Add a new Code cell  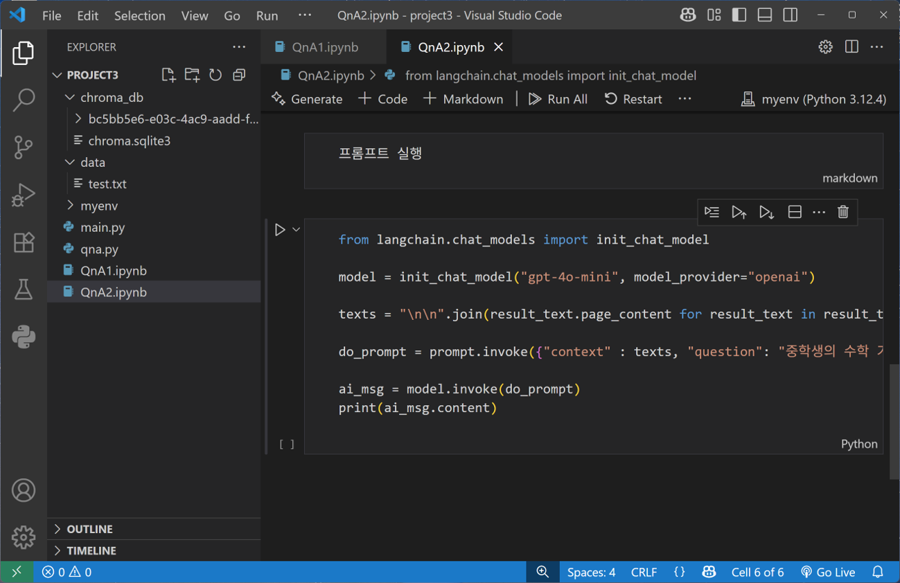pyautogui.click(x=383, y=99)
